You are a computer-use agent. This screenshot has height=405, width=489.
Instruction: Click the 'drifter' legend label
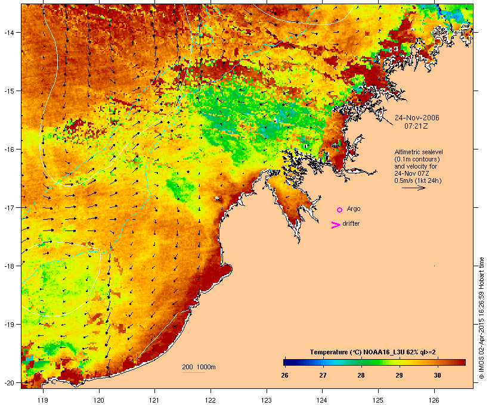pos(351,223)
